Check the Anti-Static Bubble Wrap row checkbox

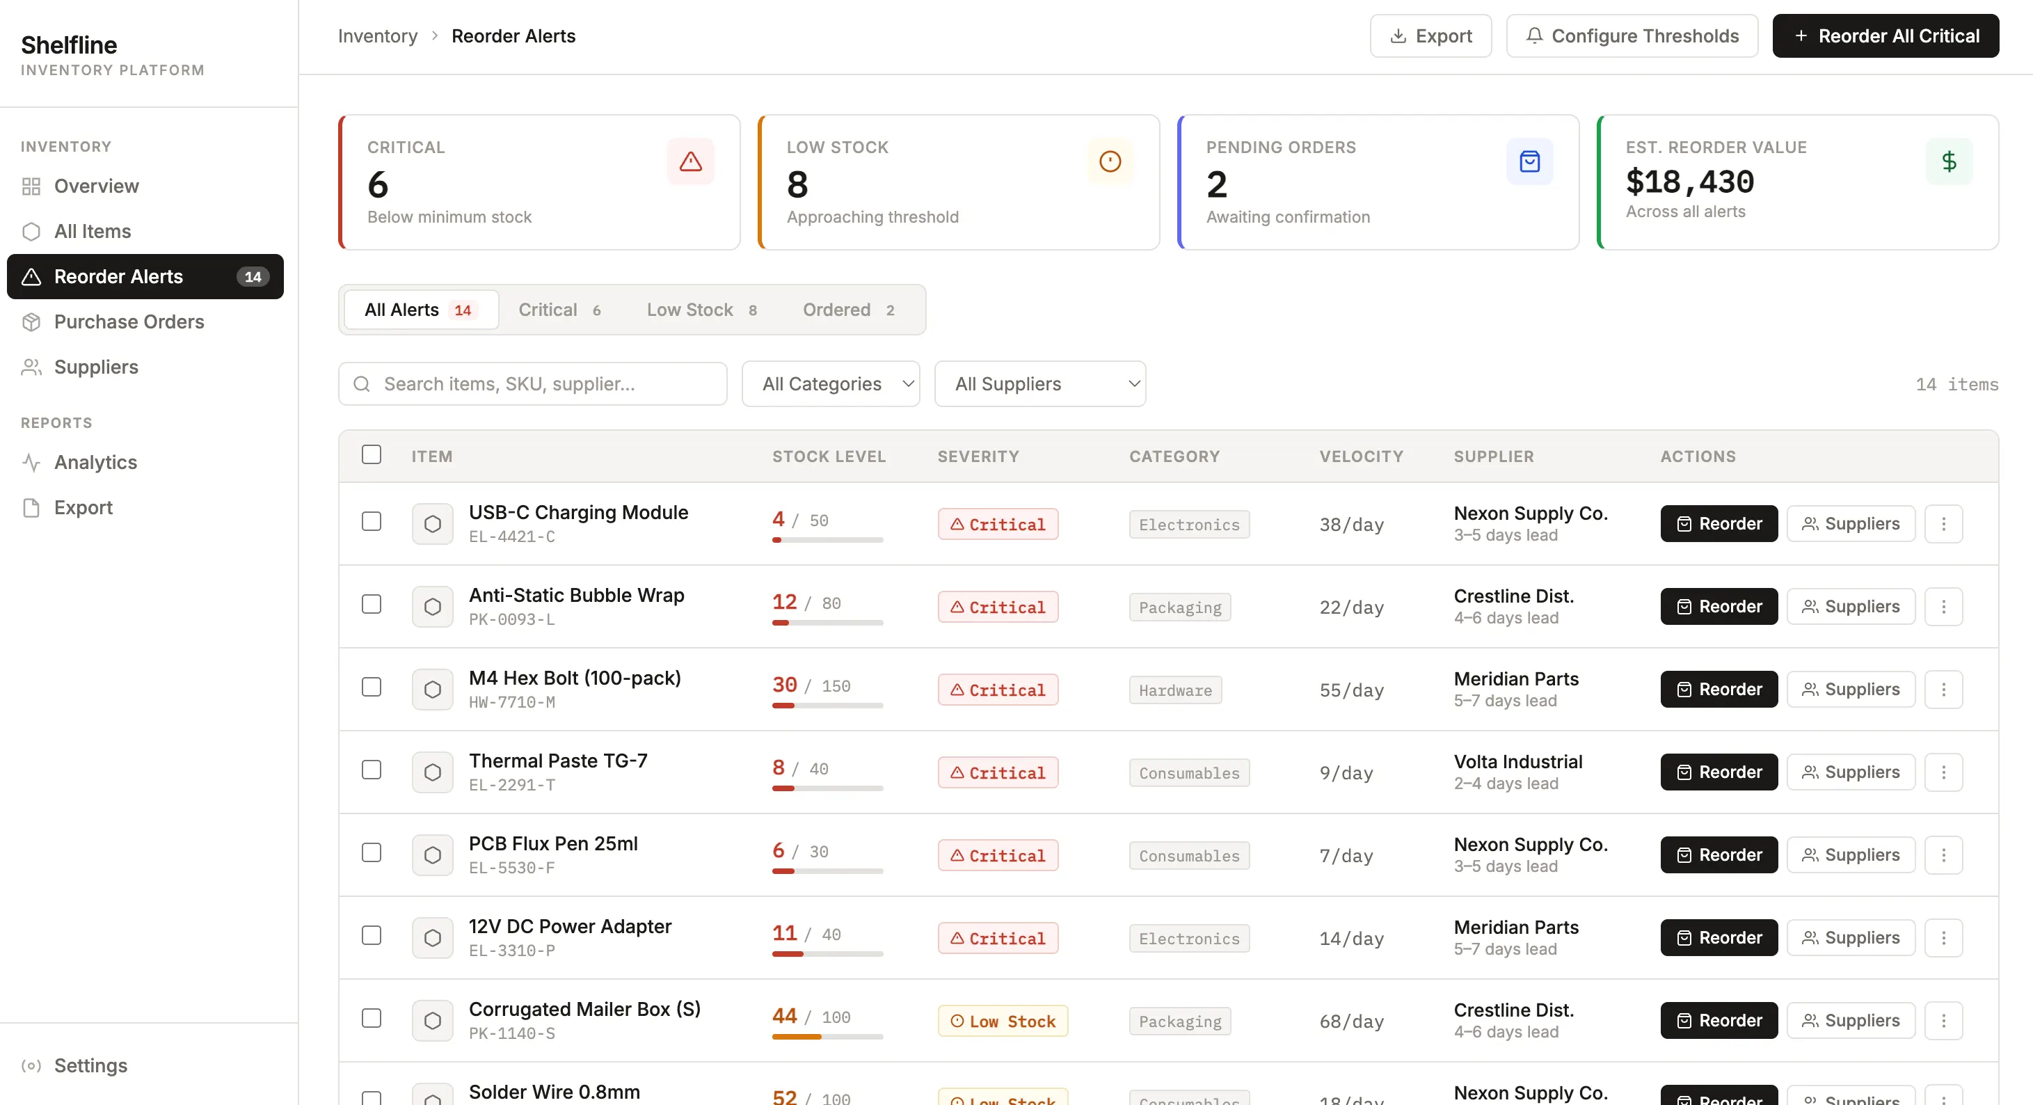371,605
